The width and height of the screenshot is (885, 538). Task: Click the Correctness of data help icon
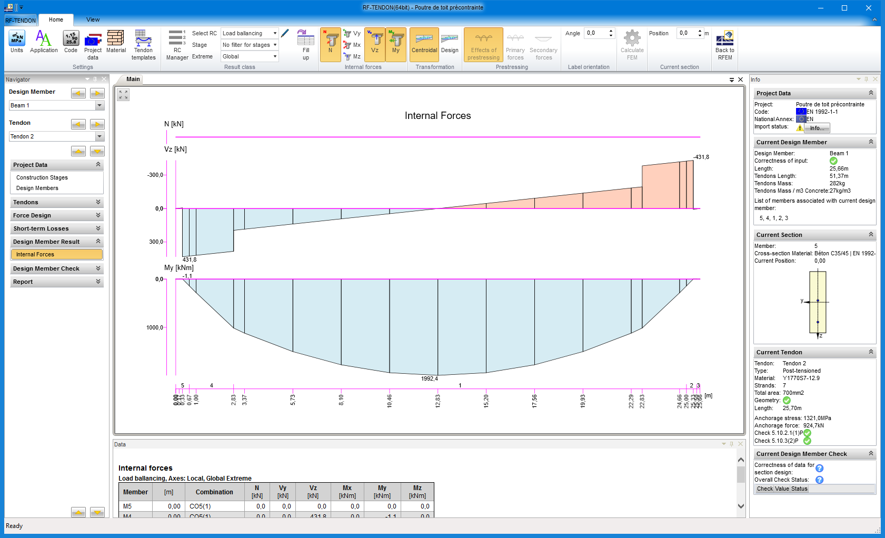click(820, 468)
